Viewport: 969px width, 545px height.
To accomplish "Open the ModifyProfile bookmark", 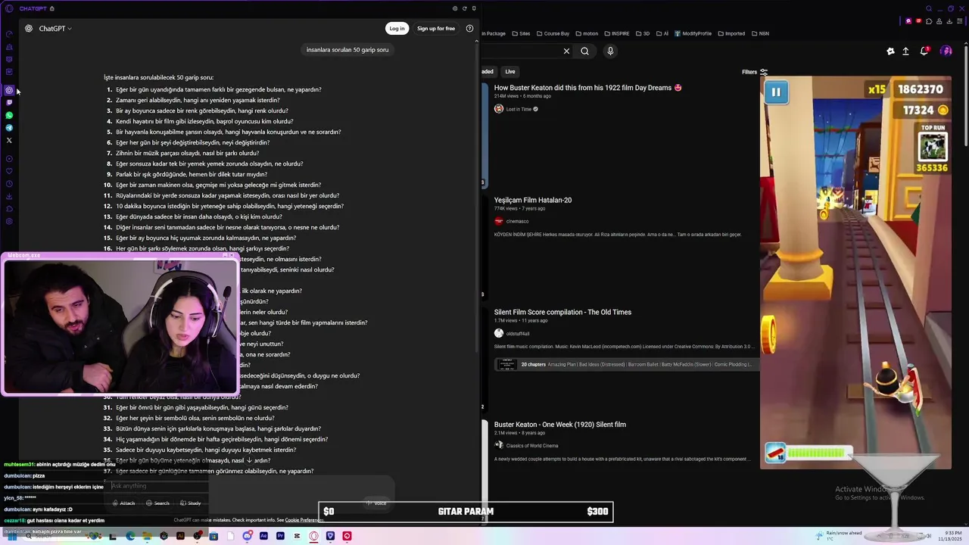I will [x=693, y=33].
